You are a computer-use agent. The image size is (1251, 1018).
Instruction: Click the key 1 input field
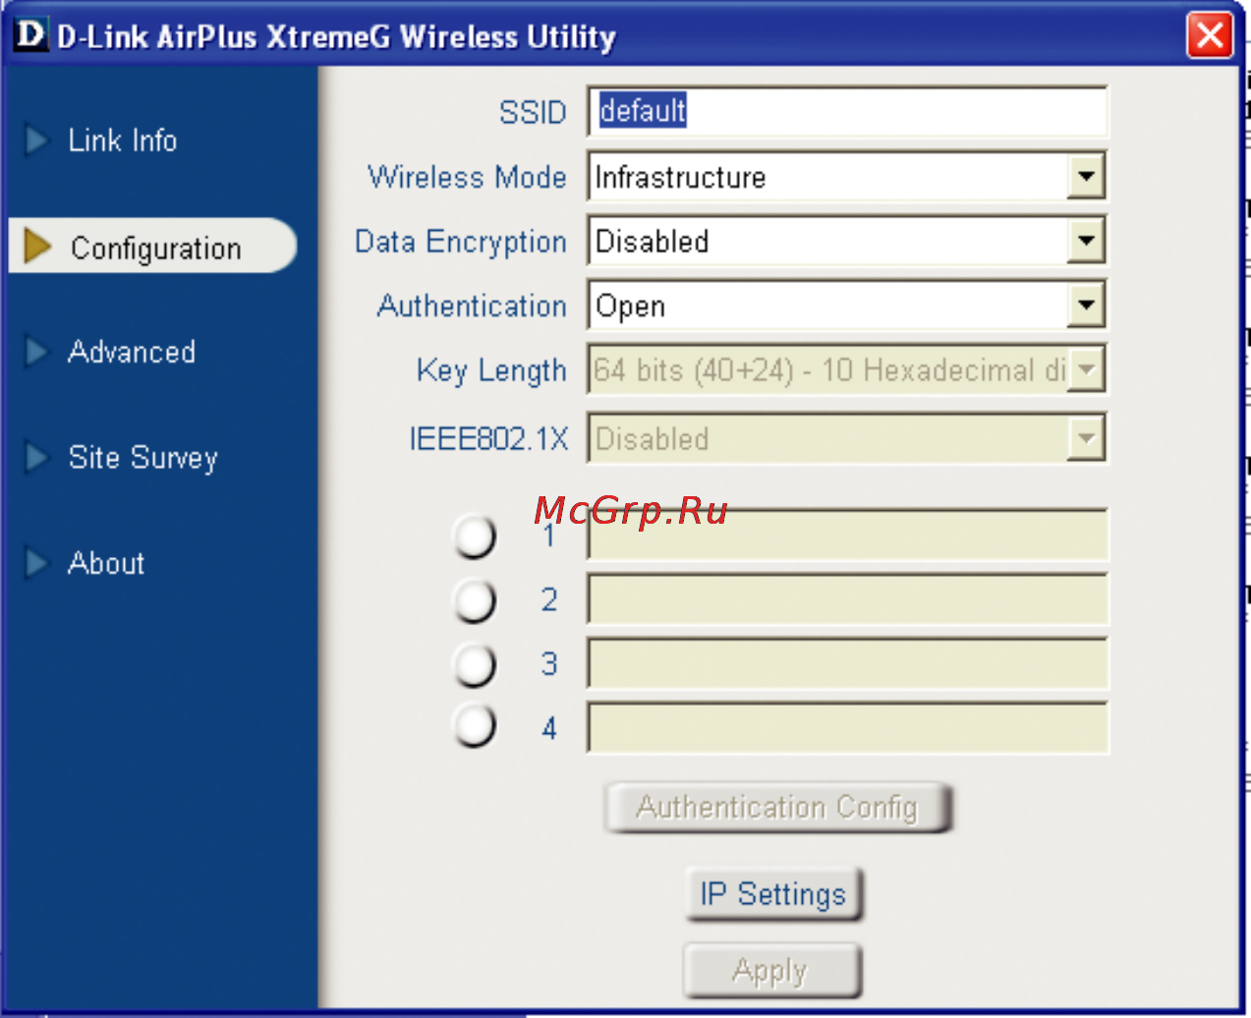pyautogui.click(x=847, y=535)
